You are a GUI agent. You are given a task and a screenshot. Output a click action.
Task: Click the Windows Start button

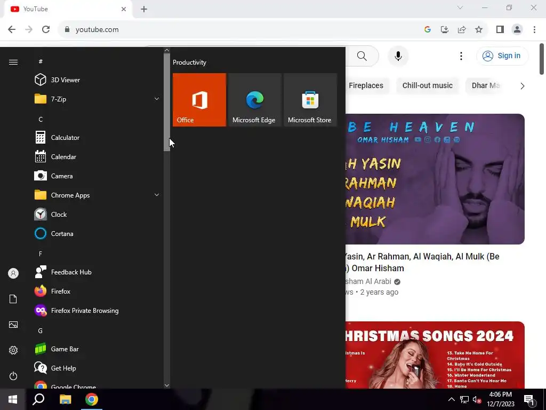click(13, 399)
